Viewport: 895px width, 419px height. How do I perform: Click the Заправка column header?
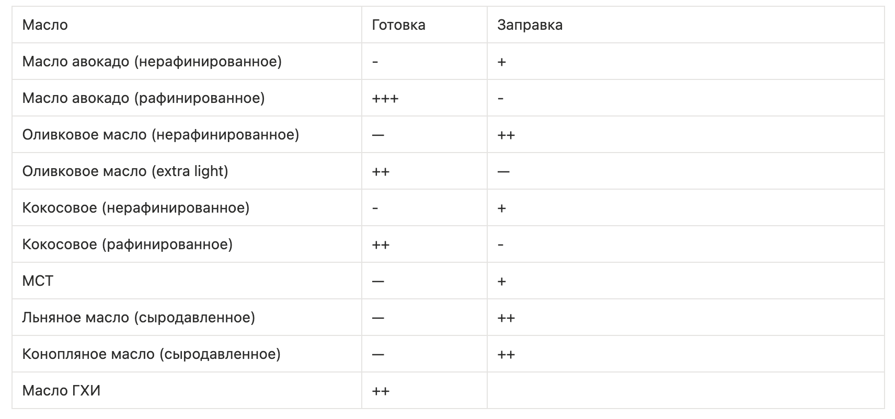click(530, 25)
